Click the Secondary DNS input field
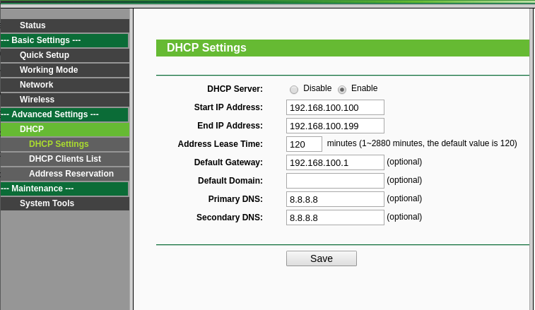Screen dimensions: 535x310 tap(335, 217)
